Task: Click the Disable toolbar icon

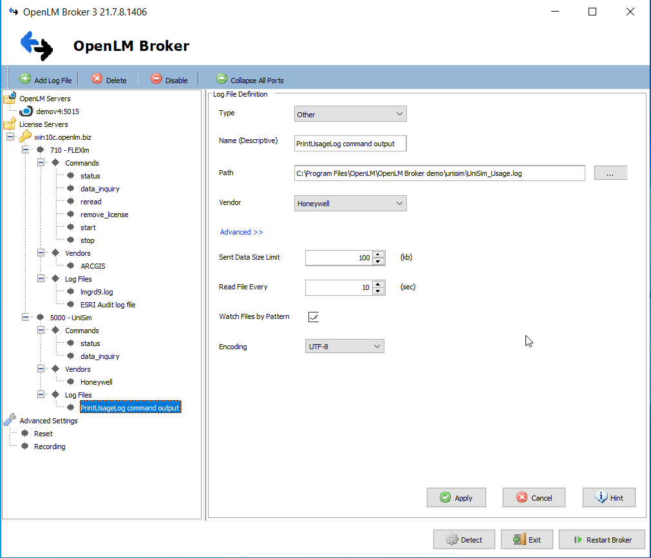Action: (x=156, y=79)
